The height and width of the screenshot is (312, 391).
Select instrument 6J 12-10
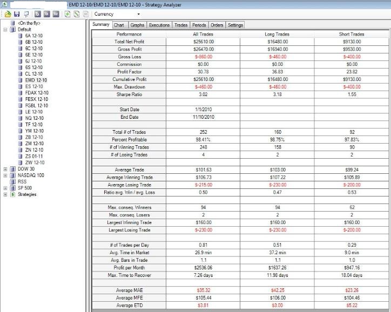pyautogui.click(x=33, y=62)
